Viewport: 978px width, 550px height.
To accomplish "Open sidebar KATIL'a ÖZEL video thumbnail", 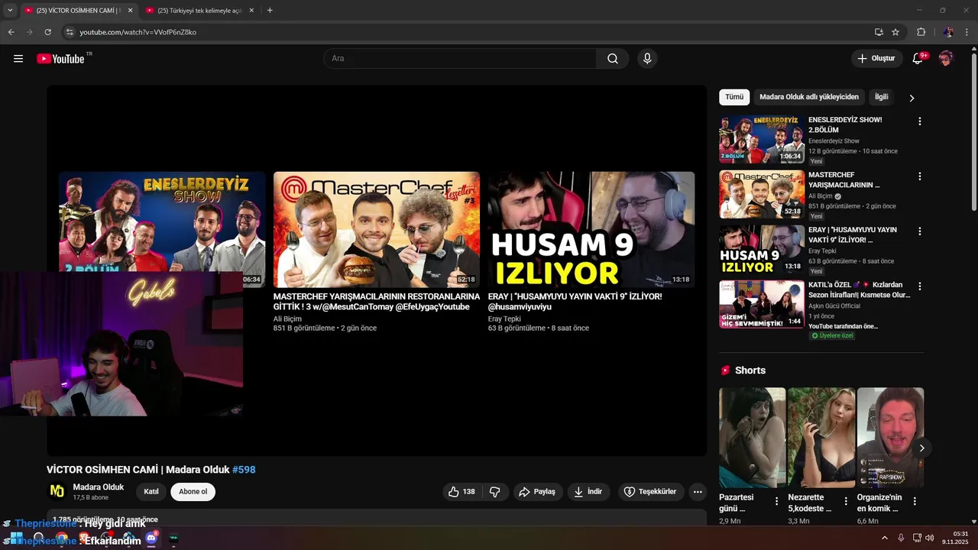I will (762, 304).
